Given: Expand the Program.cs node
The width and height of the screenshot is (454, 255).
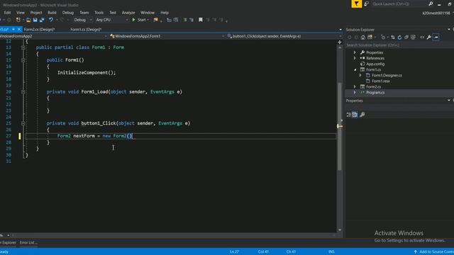Looking at the screenshot, I should [x=355, y=92].
